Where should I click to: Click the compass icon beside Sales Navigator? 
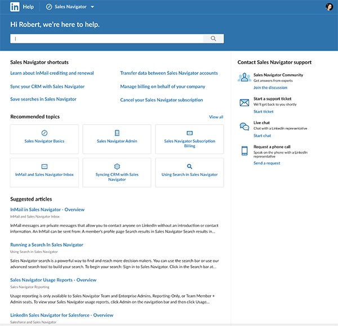pos(49,7)
